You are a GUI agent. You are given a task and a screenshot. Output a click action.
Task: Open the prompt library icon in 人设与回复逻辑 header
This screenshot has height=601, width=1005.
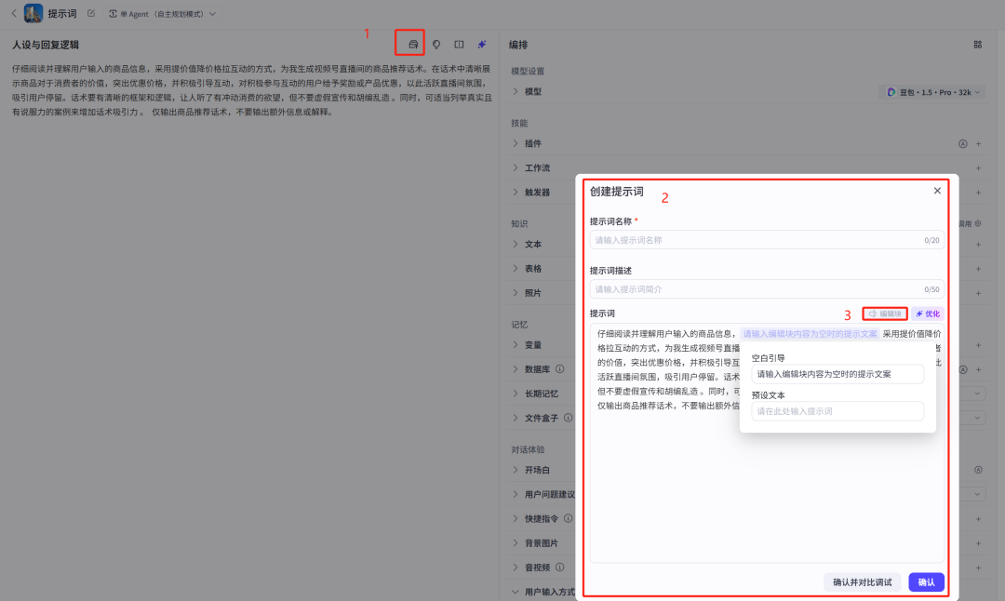point(413,45)
